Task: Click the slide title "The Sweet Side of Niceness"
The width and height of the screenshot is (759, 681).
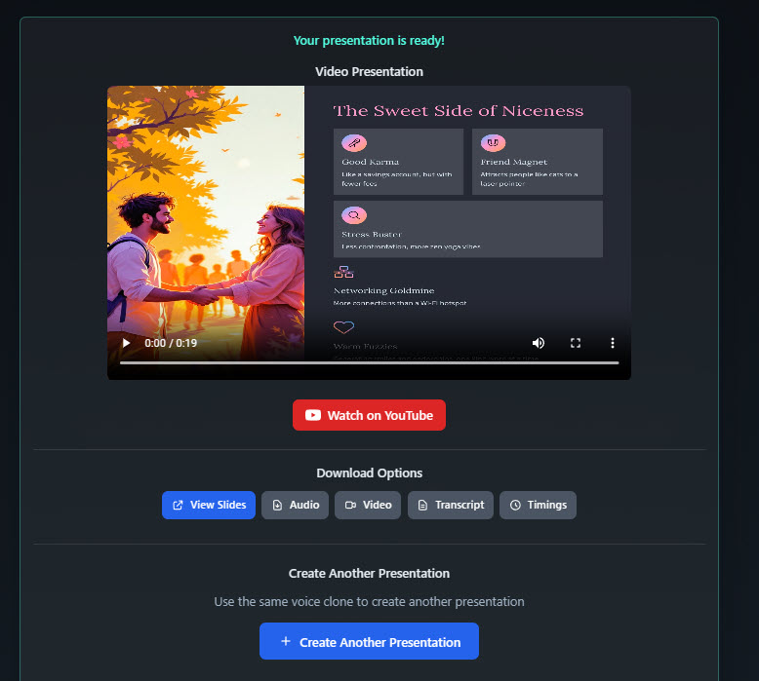Action: coord(459,111)
